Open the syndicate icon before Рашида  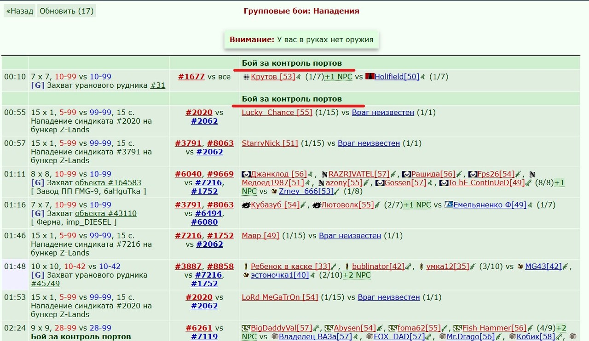(406, 174)
